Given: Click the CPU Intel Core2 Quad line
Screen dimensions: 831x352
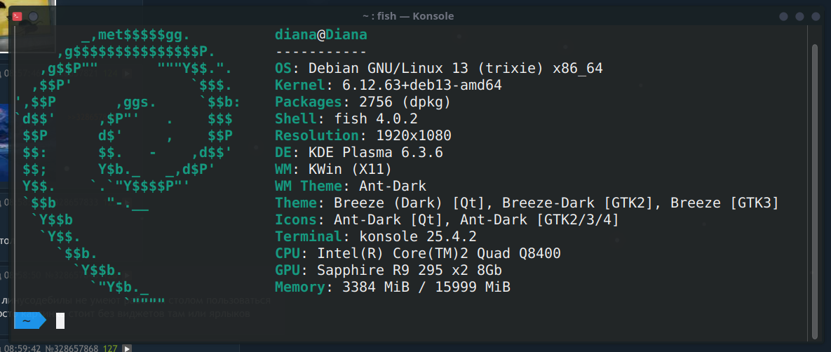Looking at the screenshot, I should [417, 254].
